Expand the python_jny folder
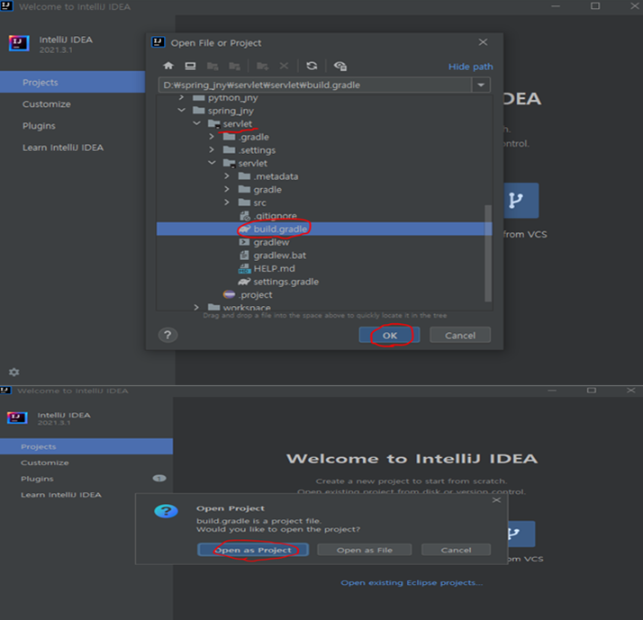The image size is (643, 620). [x=182, y=98]
